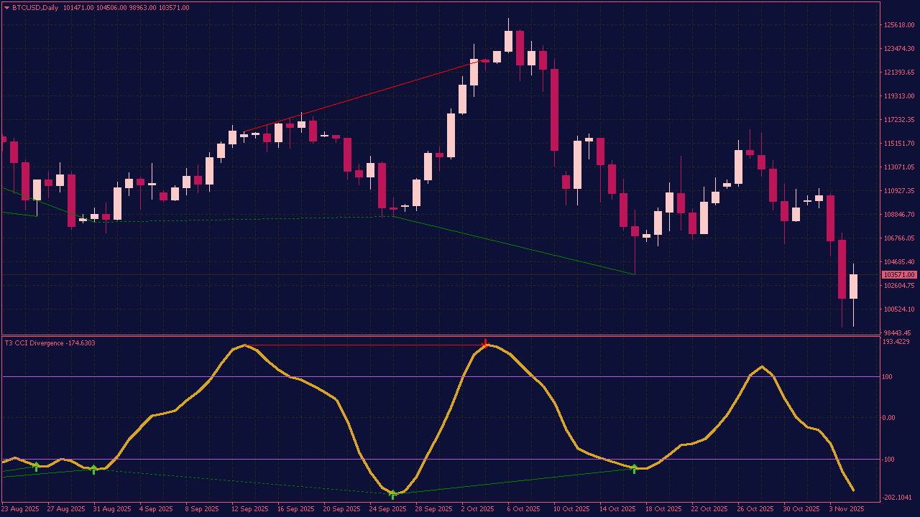Click the green up arrow below the 31 Aug trough
The width and height of the screenshot is (920, 517).
click(x=93, y=468)
